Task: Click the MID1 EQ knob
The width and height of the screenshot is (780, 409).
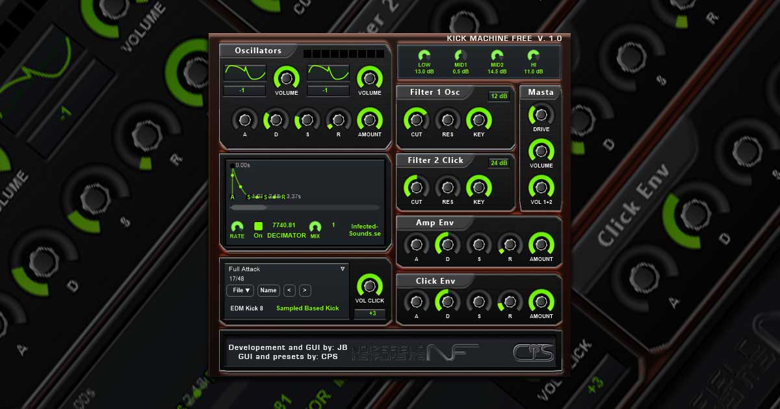Action: (461, 56)
